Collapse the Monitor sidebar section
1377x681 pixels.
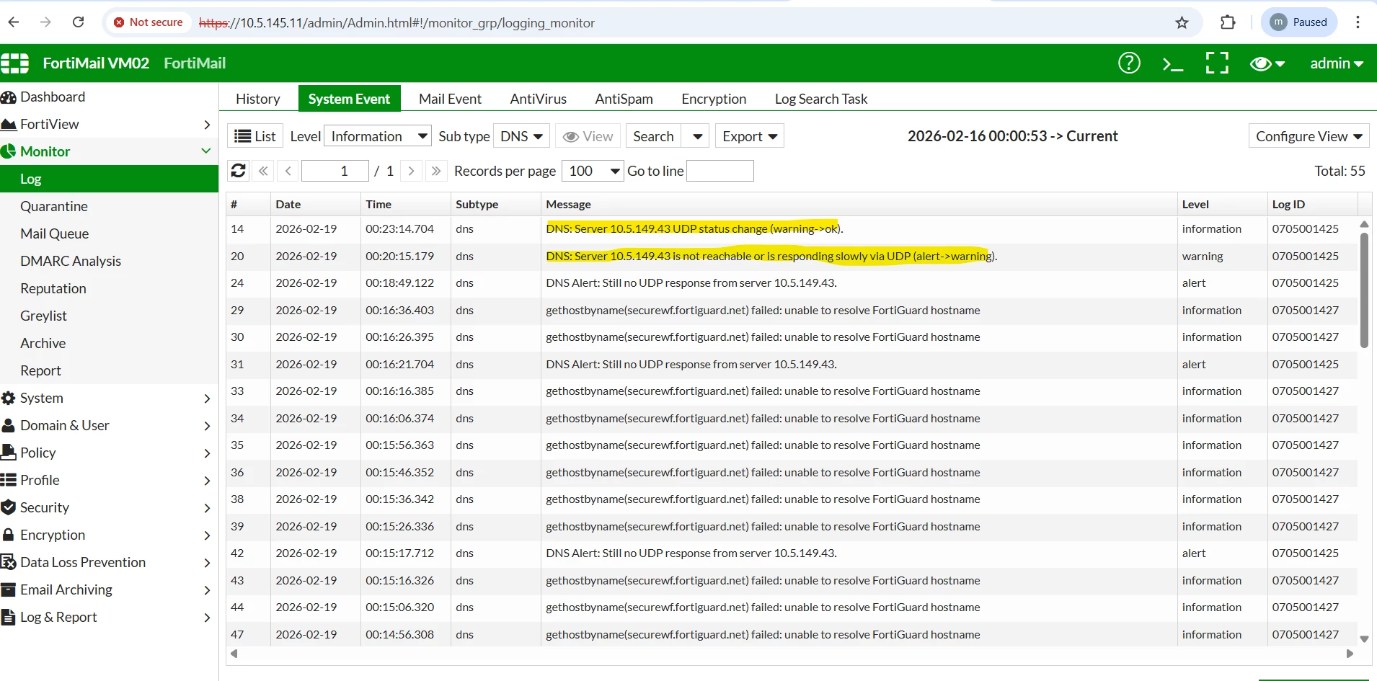(x=109, y=151)
